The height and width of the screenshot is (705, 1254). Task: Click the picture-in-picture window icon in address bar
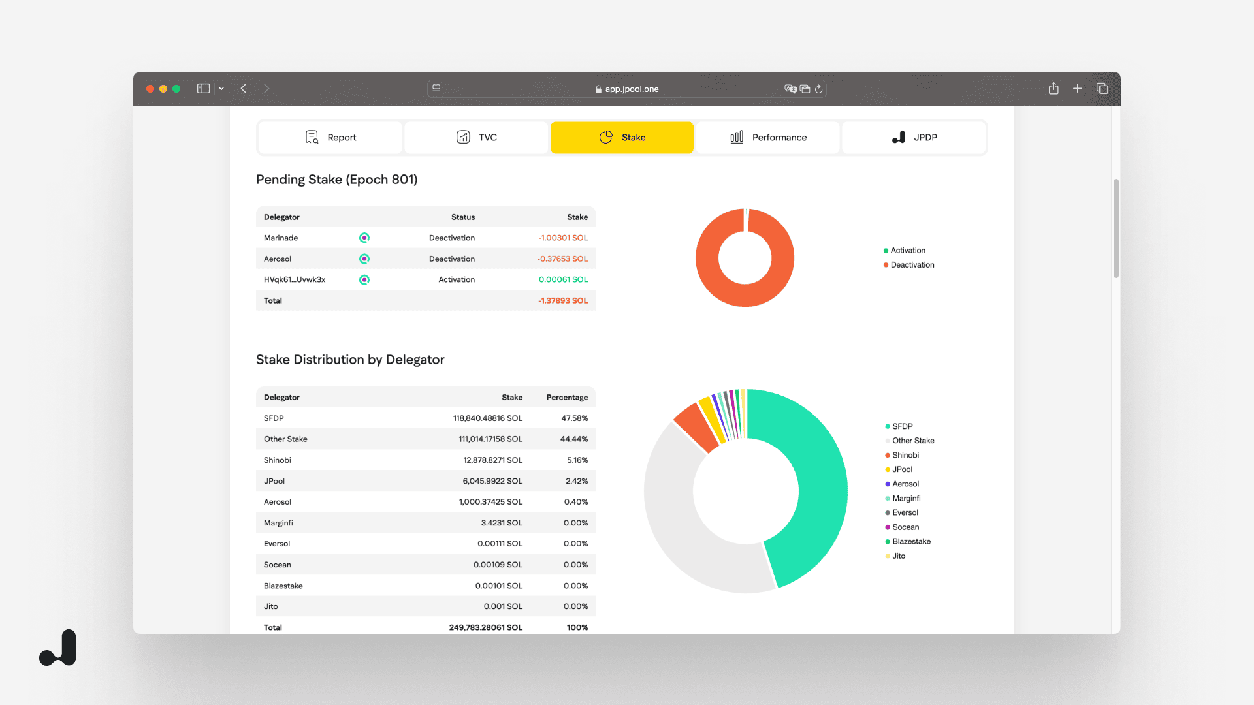805,89
